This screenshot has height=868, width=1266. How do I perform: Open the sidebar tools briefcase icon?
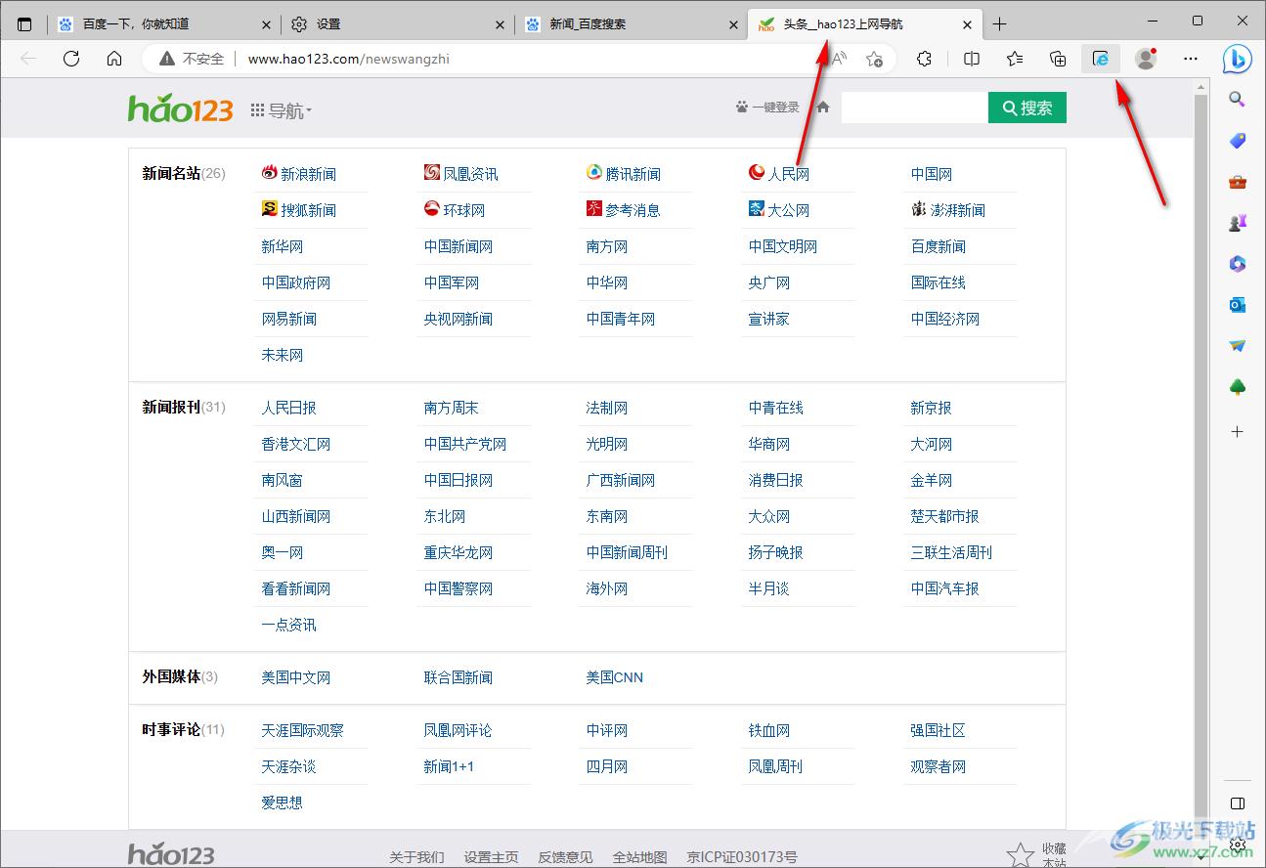(1237, 182)
